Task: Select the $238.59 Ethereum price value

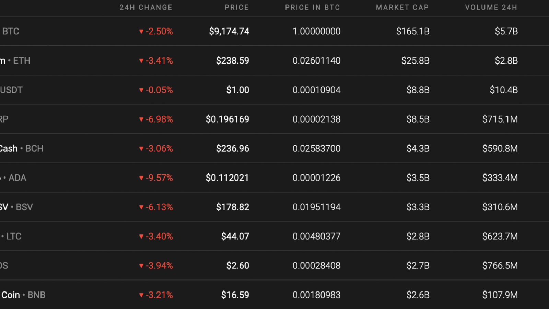Action: click(x=233, y=61)
